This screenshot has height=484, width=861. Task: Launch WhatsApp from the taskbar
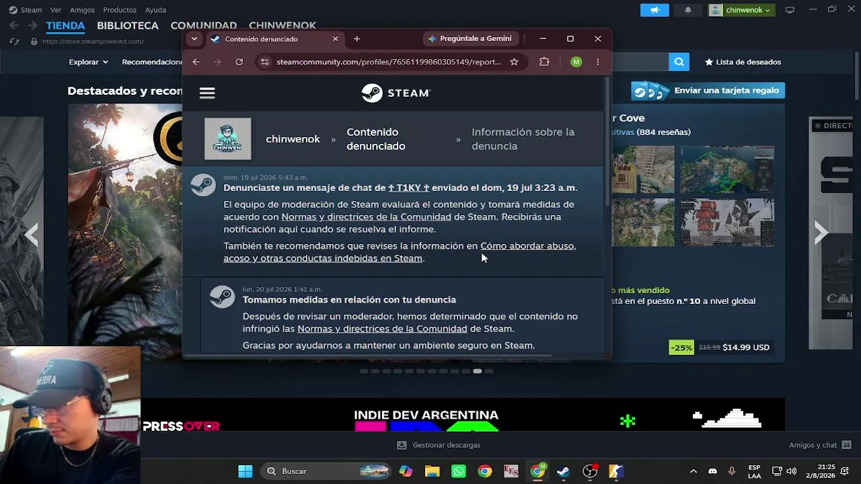pos(459,471)
